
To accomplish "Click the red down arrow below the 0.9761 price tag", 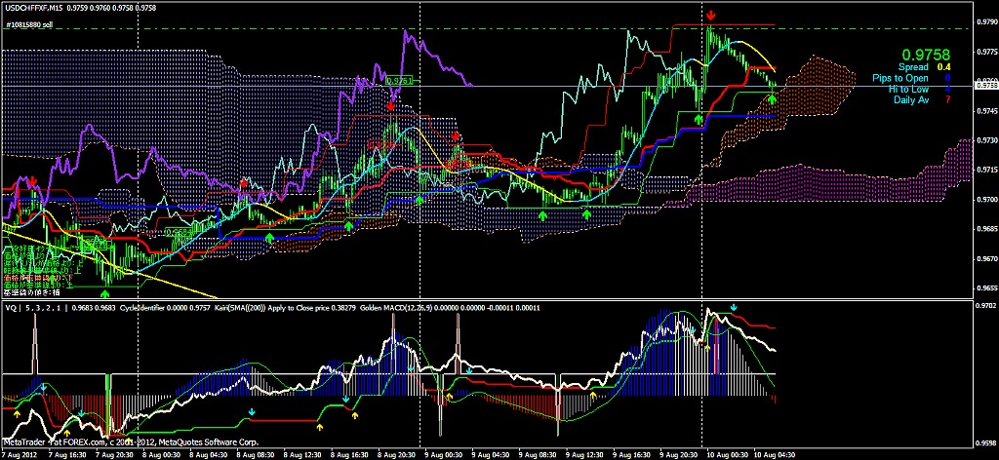I will click(391, 105).
